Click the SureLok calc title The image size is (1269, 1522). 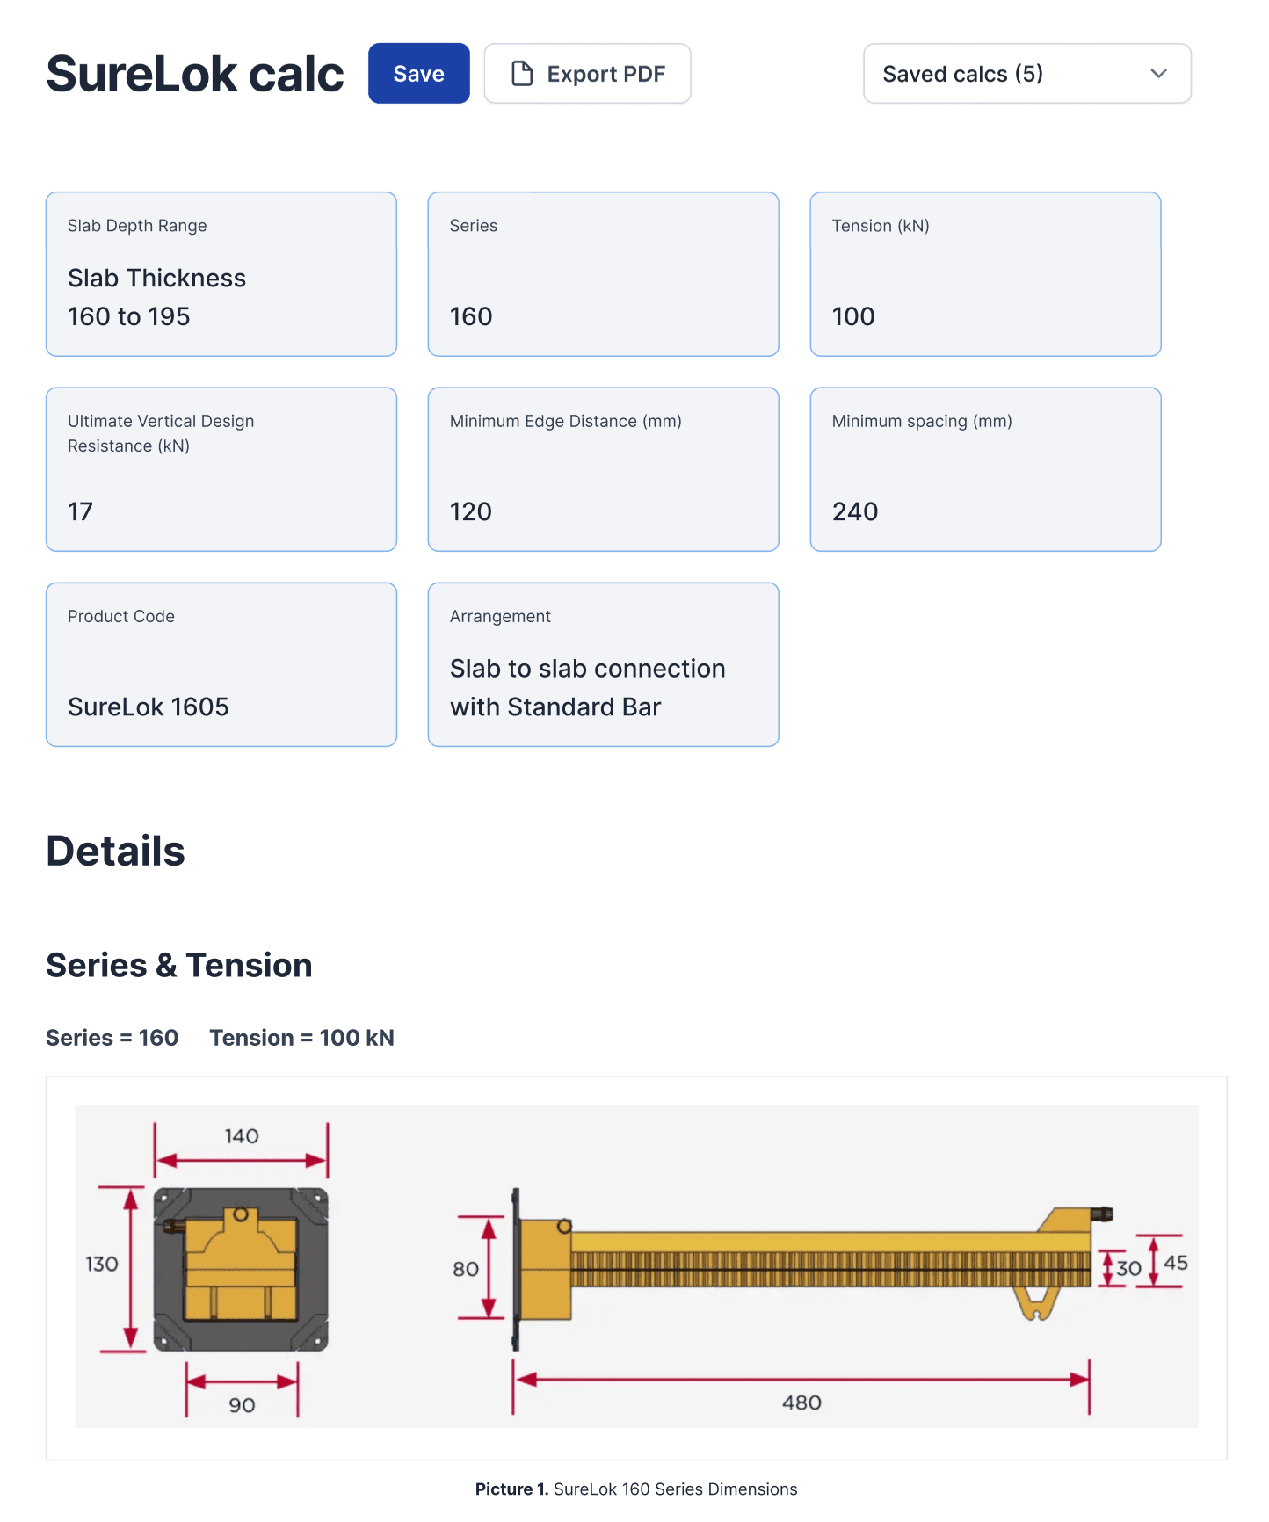pos(194,73)
